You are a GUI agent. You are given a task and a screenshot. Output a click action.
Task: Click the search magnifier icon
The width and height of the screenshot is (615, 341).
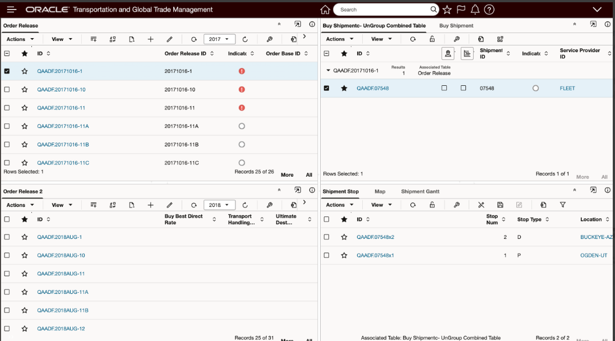(x=433, y=10)
